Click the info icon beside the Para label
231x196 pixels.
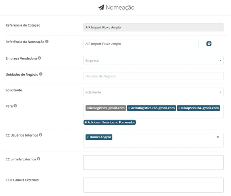15,106
